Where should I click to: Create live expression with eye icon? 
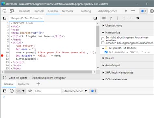tap(30, 91)
